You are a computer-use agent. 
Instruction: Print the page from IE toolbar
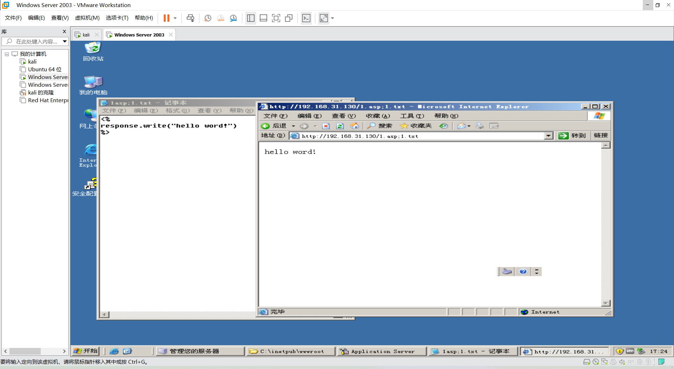pyautogui.click(x=480, y=126)
